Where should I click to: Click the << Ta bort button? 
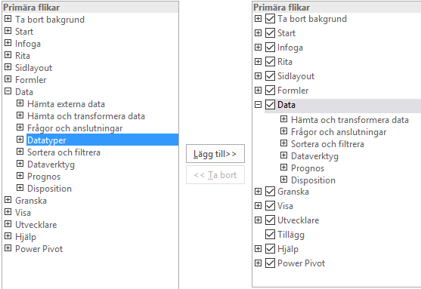[x=215, y=175]
